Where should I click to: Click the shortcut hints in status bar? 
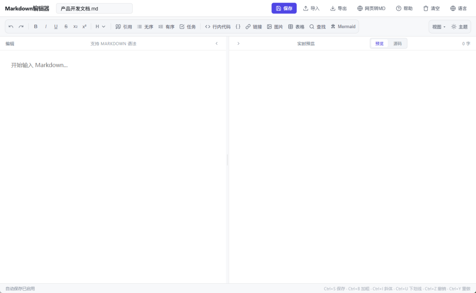click(x=397, y=289)
